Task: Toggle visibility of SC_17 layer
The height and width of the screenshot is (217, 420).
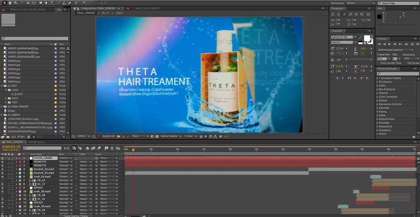Action: (x=3, y=184)
